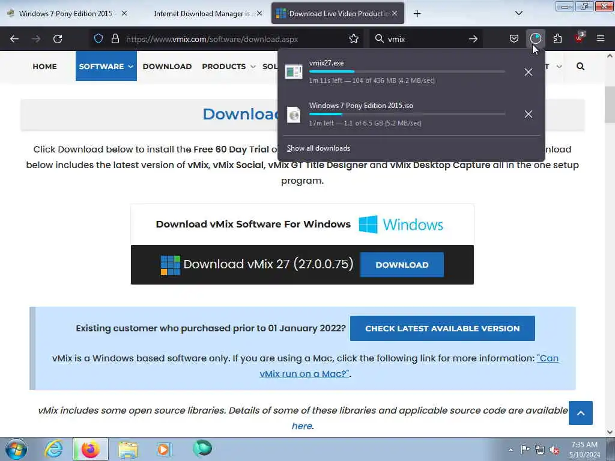
Task: Open the Firefox hamburger menu
Action: [601, 39]
